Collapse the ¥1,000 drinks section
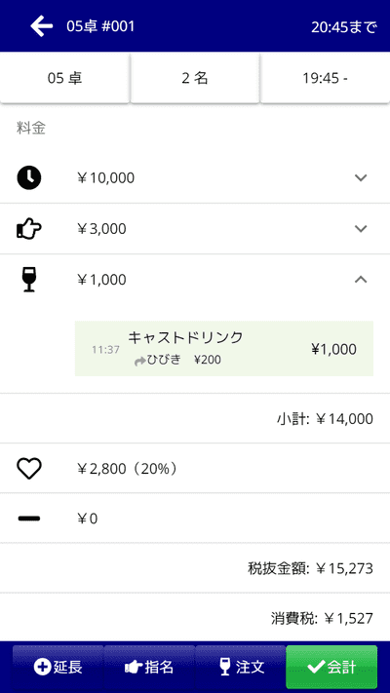 [x=361, y=280]
